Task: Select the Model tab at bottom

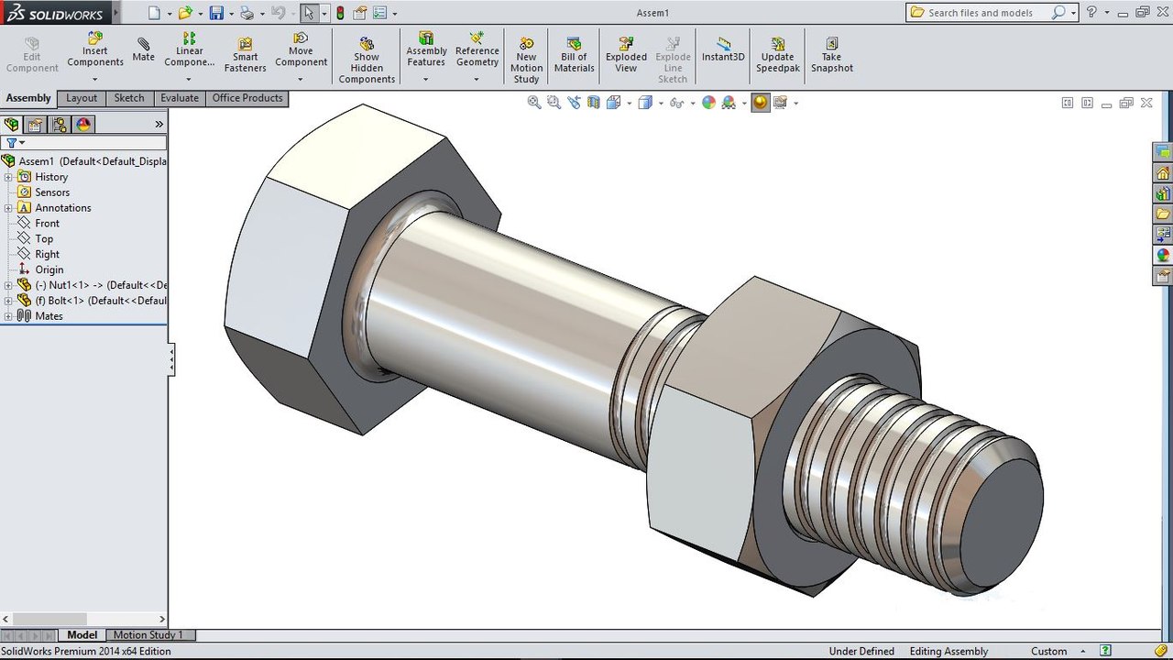Action: point(82,634)
